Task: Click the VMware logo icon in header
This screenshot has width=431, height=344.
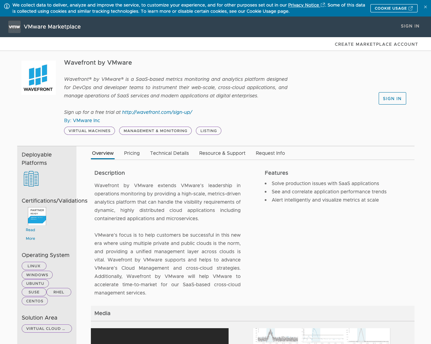Action: click(14, 27)
